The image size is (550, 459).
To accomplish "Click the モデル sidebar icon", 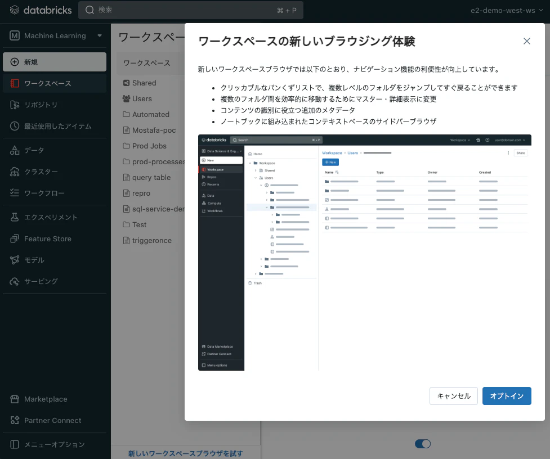I will [x=15, y=260].
